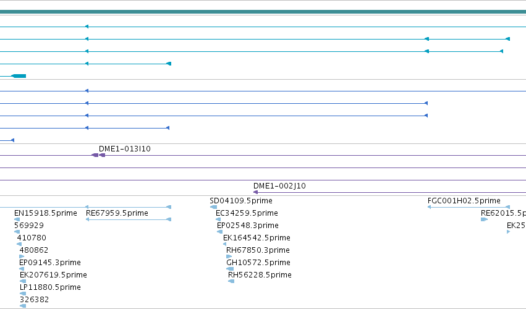Click the thick teal exon block

19,76
